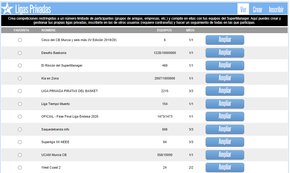Select favorite radio for Saquedebanda.info
Viewport: 290px width, 173px height.
click(x=20, y=130)
